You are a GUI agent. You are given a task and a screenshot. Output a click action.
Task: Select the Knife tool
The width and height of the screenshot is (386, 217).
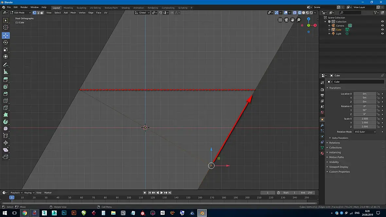pos(6,108)
